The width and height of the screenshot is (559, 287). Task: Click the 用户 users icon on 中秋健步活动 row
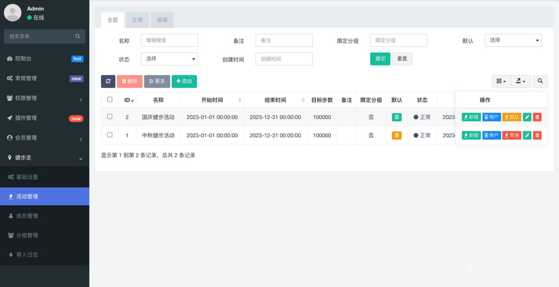491,135
